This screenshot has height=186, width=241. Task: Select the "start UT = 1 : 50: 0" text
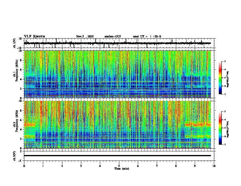tap(147, 36)
